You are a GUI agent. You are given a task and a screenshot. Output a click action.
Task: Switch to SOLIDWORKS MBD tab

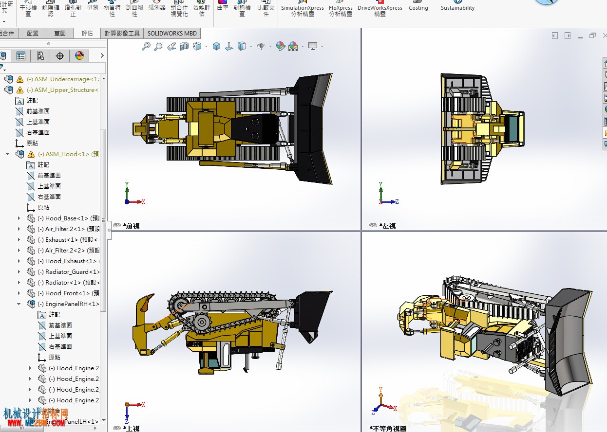(172, 33)
